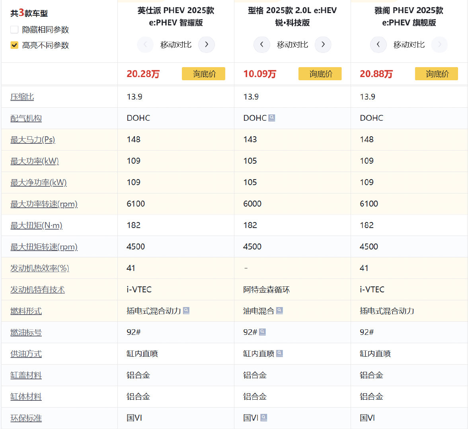
Task: Open the 配气机构 parameter link
Action: coord(26,118)
